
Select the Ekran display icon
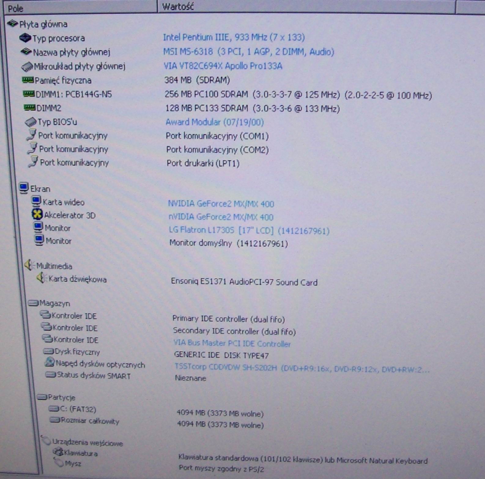(x=24, y=188)
